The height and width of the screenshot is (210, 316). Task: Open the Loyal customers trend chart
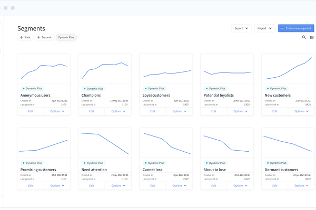click(x=166, y=68)
